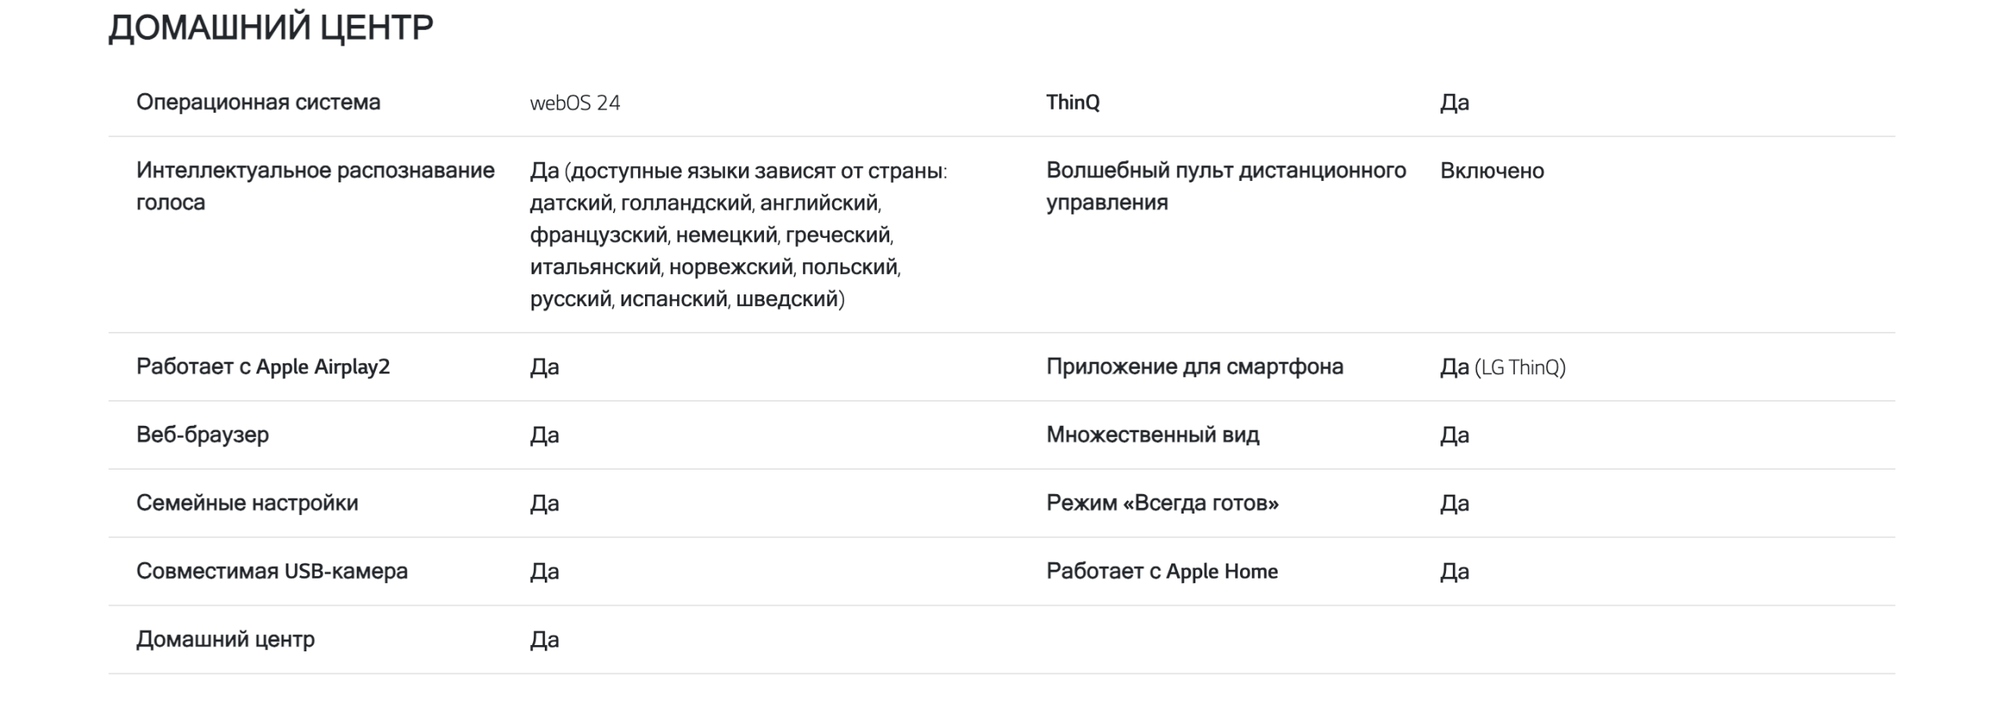
Task: Click Интеллектуальное распознавание голоса label
Action: (x=315, y=186)
